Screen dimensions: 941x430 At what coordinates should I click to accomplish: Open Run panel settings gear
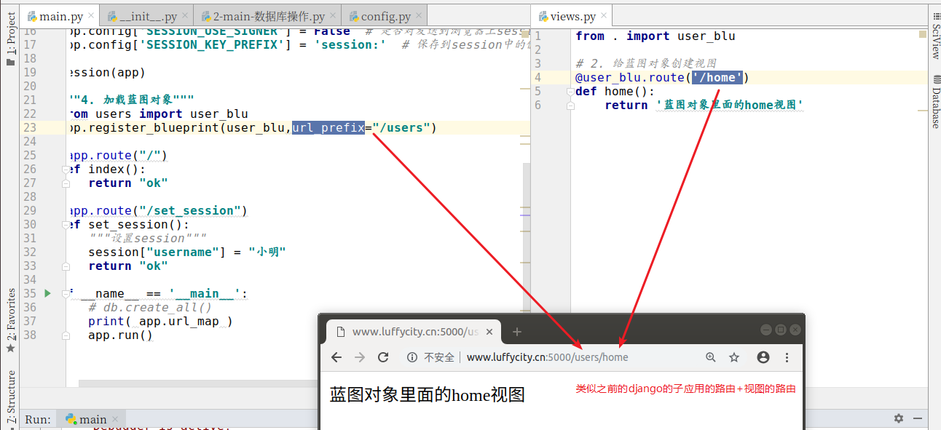899,418
